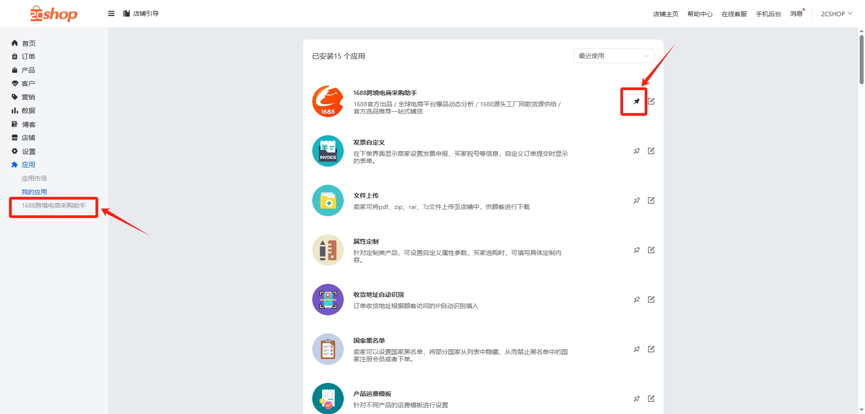Open the 店铺引导 store guide

[x=141, y=14]
